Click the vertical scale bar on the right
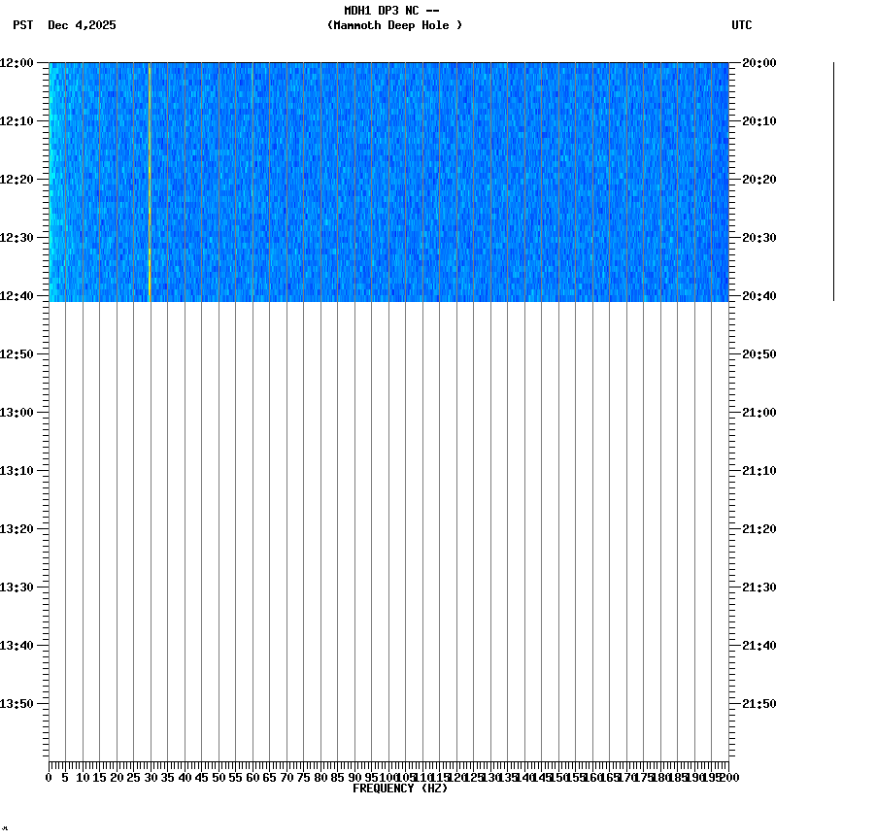Image resolution: width=876 pixels, height=839 pixels. point(832,180)
